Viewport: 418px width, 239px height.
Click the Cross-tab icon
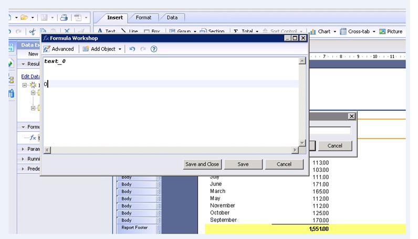click(343, 32)
